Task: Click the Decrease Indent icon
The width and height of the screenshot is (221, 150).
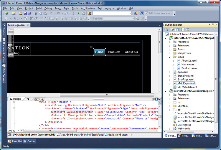Action: (31, 19)
